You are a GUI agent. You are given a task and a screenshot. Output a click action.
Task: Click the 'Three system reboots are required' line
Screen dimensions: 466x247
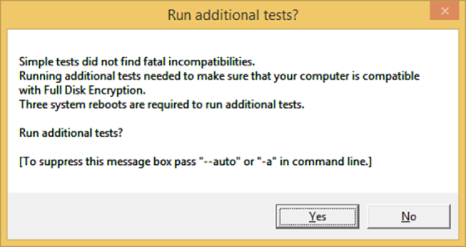[162, 105]
